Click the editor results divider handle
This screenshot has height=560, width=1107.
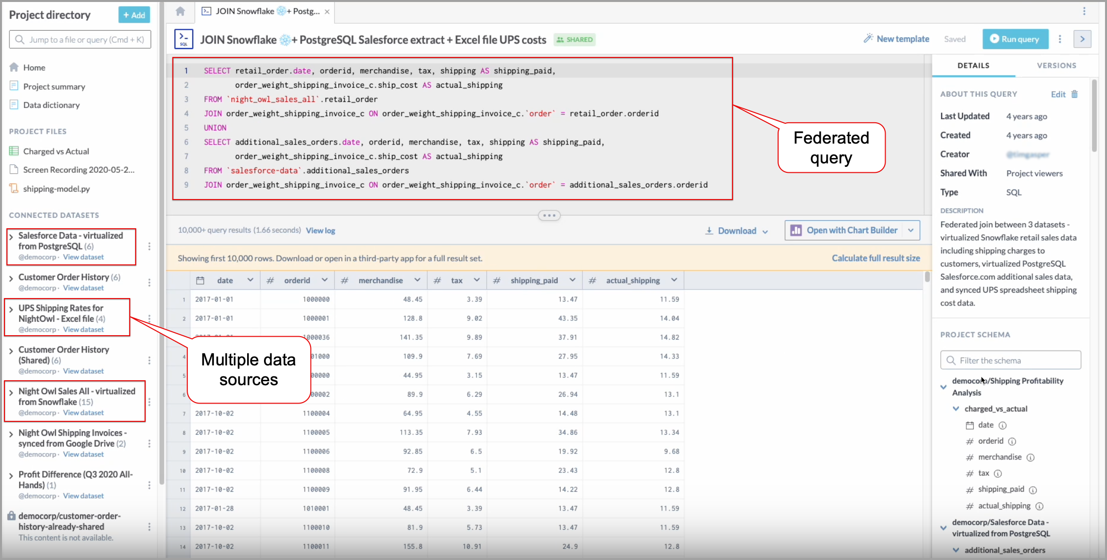coord(549,215)
